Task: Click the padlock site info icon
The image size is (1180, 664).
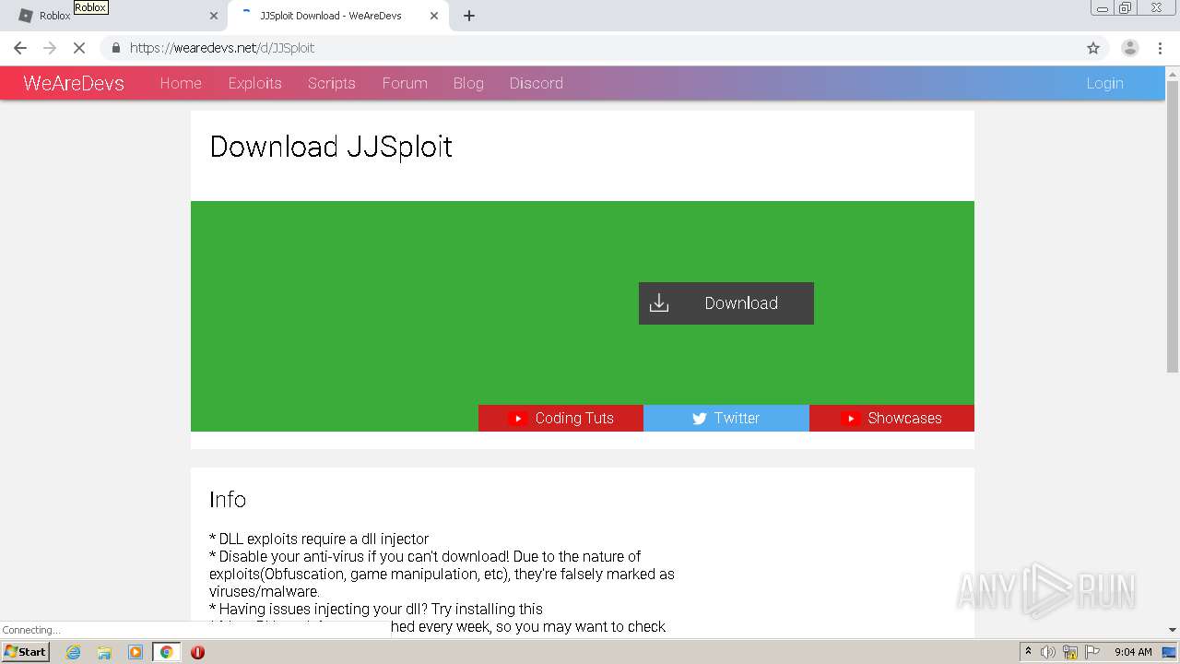Action: click(x=115, y=48)
